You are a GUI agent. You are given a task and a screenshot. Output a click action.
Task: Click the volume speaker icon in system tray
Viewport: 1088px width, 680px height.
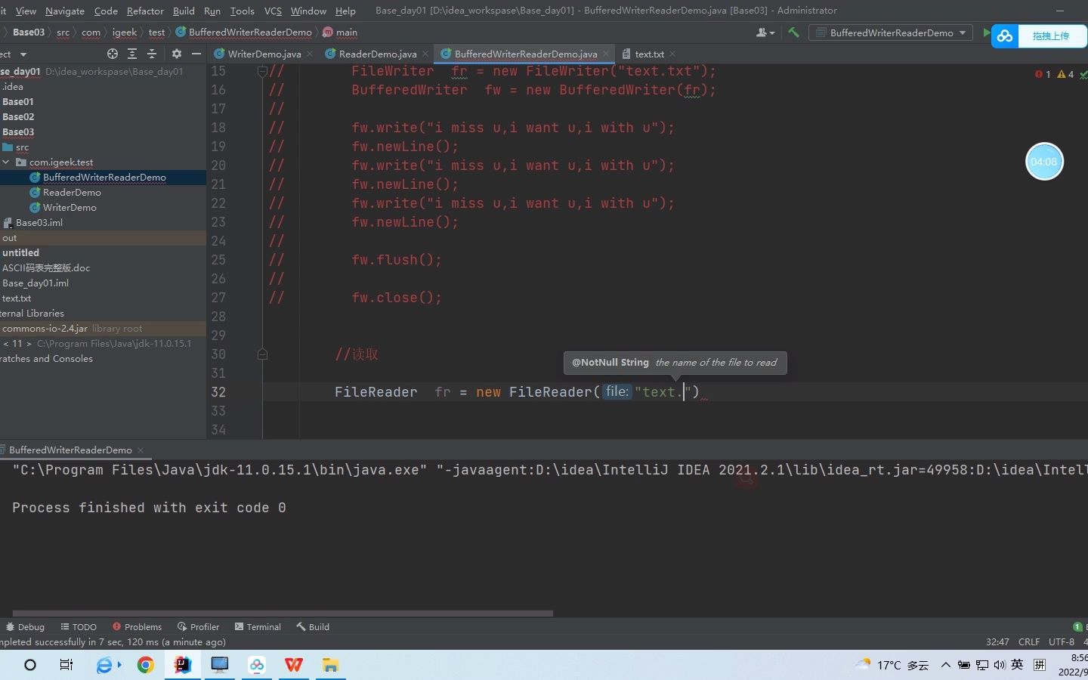click(x=1000, y=665)
